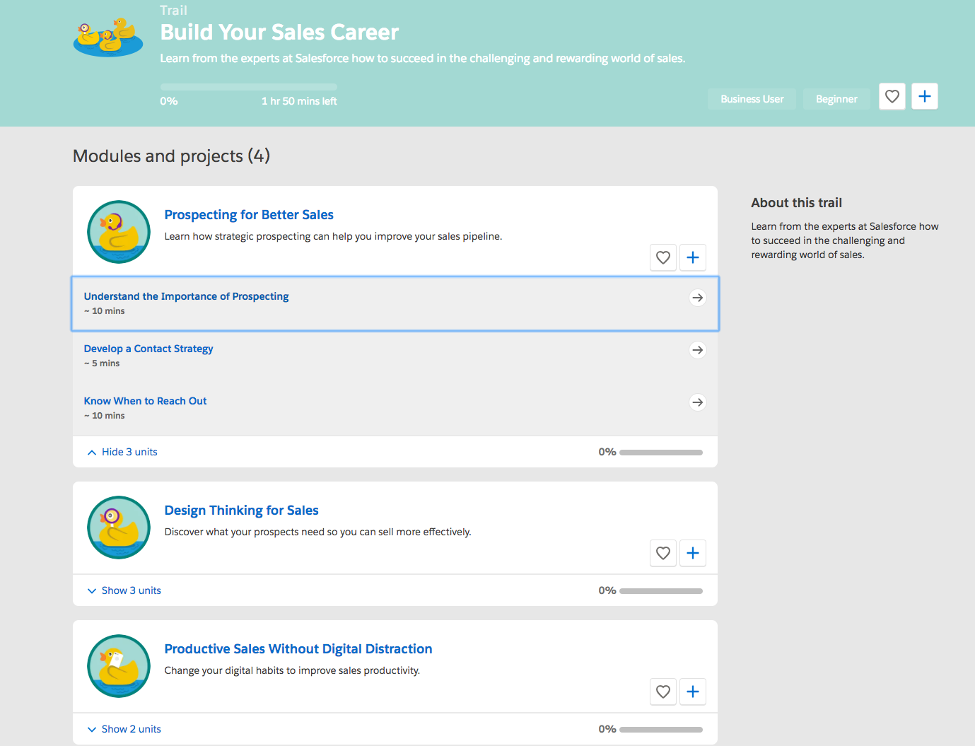Click the Productive Sales duck badge
This screenshot has width=975, height=746.
119,666
